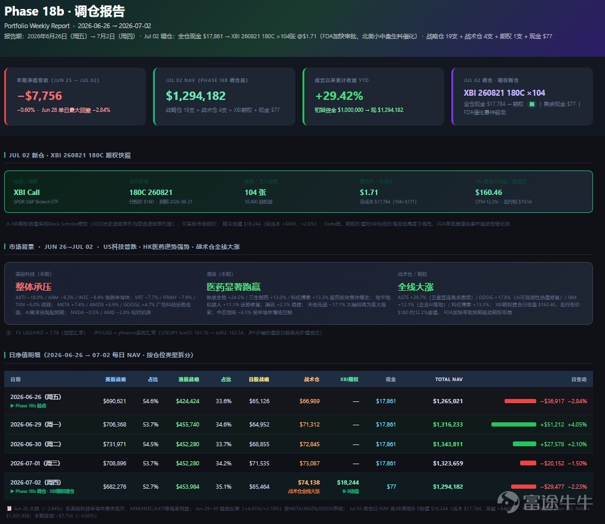The width and height of the screenshot is (605, 524).
Task: Click the 日变动 column header
Action: click(x=579, y=380)
